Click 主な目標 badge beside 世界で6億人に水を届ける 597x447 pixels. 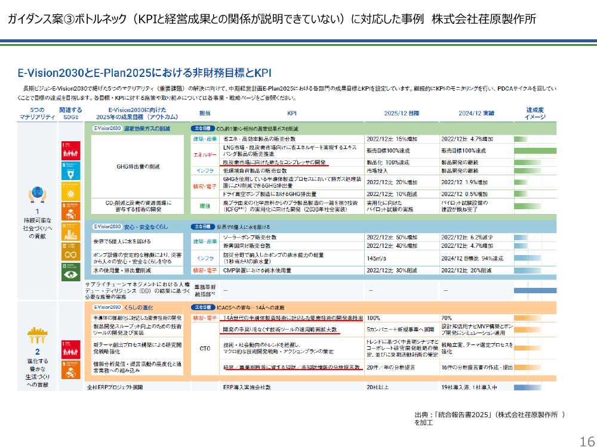coord(202,226)
